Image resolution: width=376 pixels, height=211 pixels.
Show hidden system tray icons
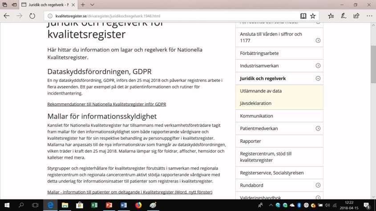pyautogui.click(x=271, y=205)
